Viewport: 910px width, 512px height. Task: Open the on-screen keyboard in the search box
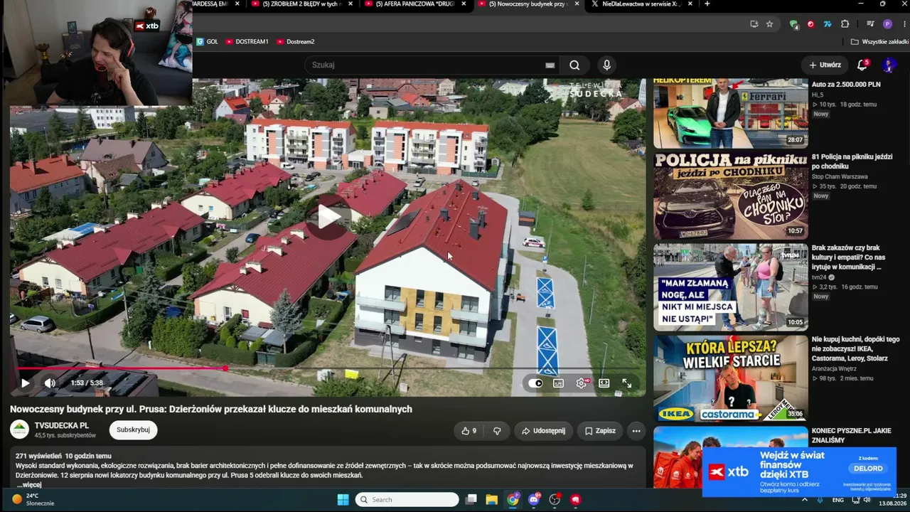pos(550,65)
